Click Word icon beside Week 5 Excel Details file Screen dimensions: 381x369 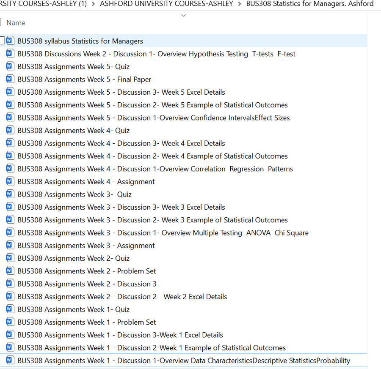click(x=10, y=92)
